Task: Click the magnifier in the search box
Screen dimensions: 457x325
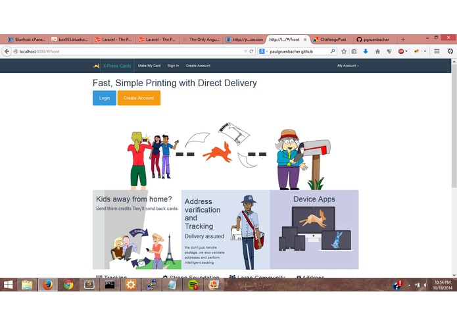Action: 333,51
